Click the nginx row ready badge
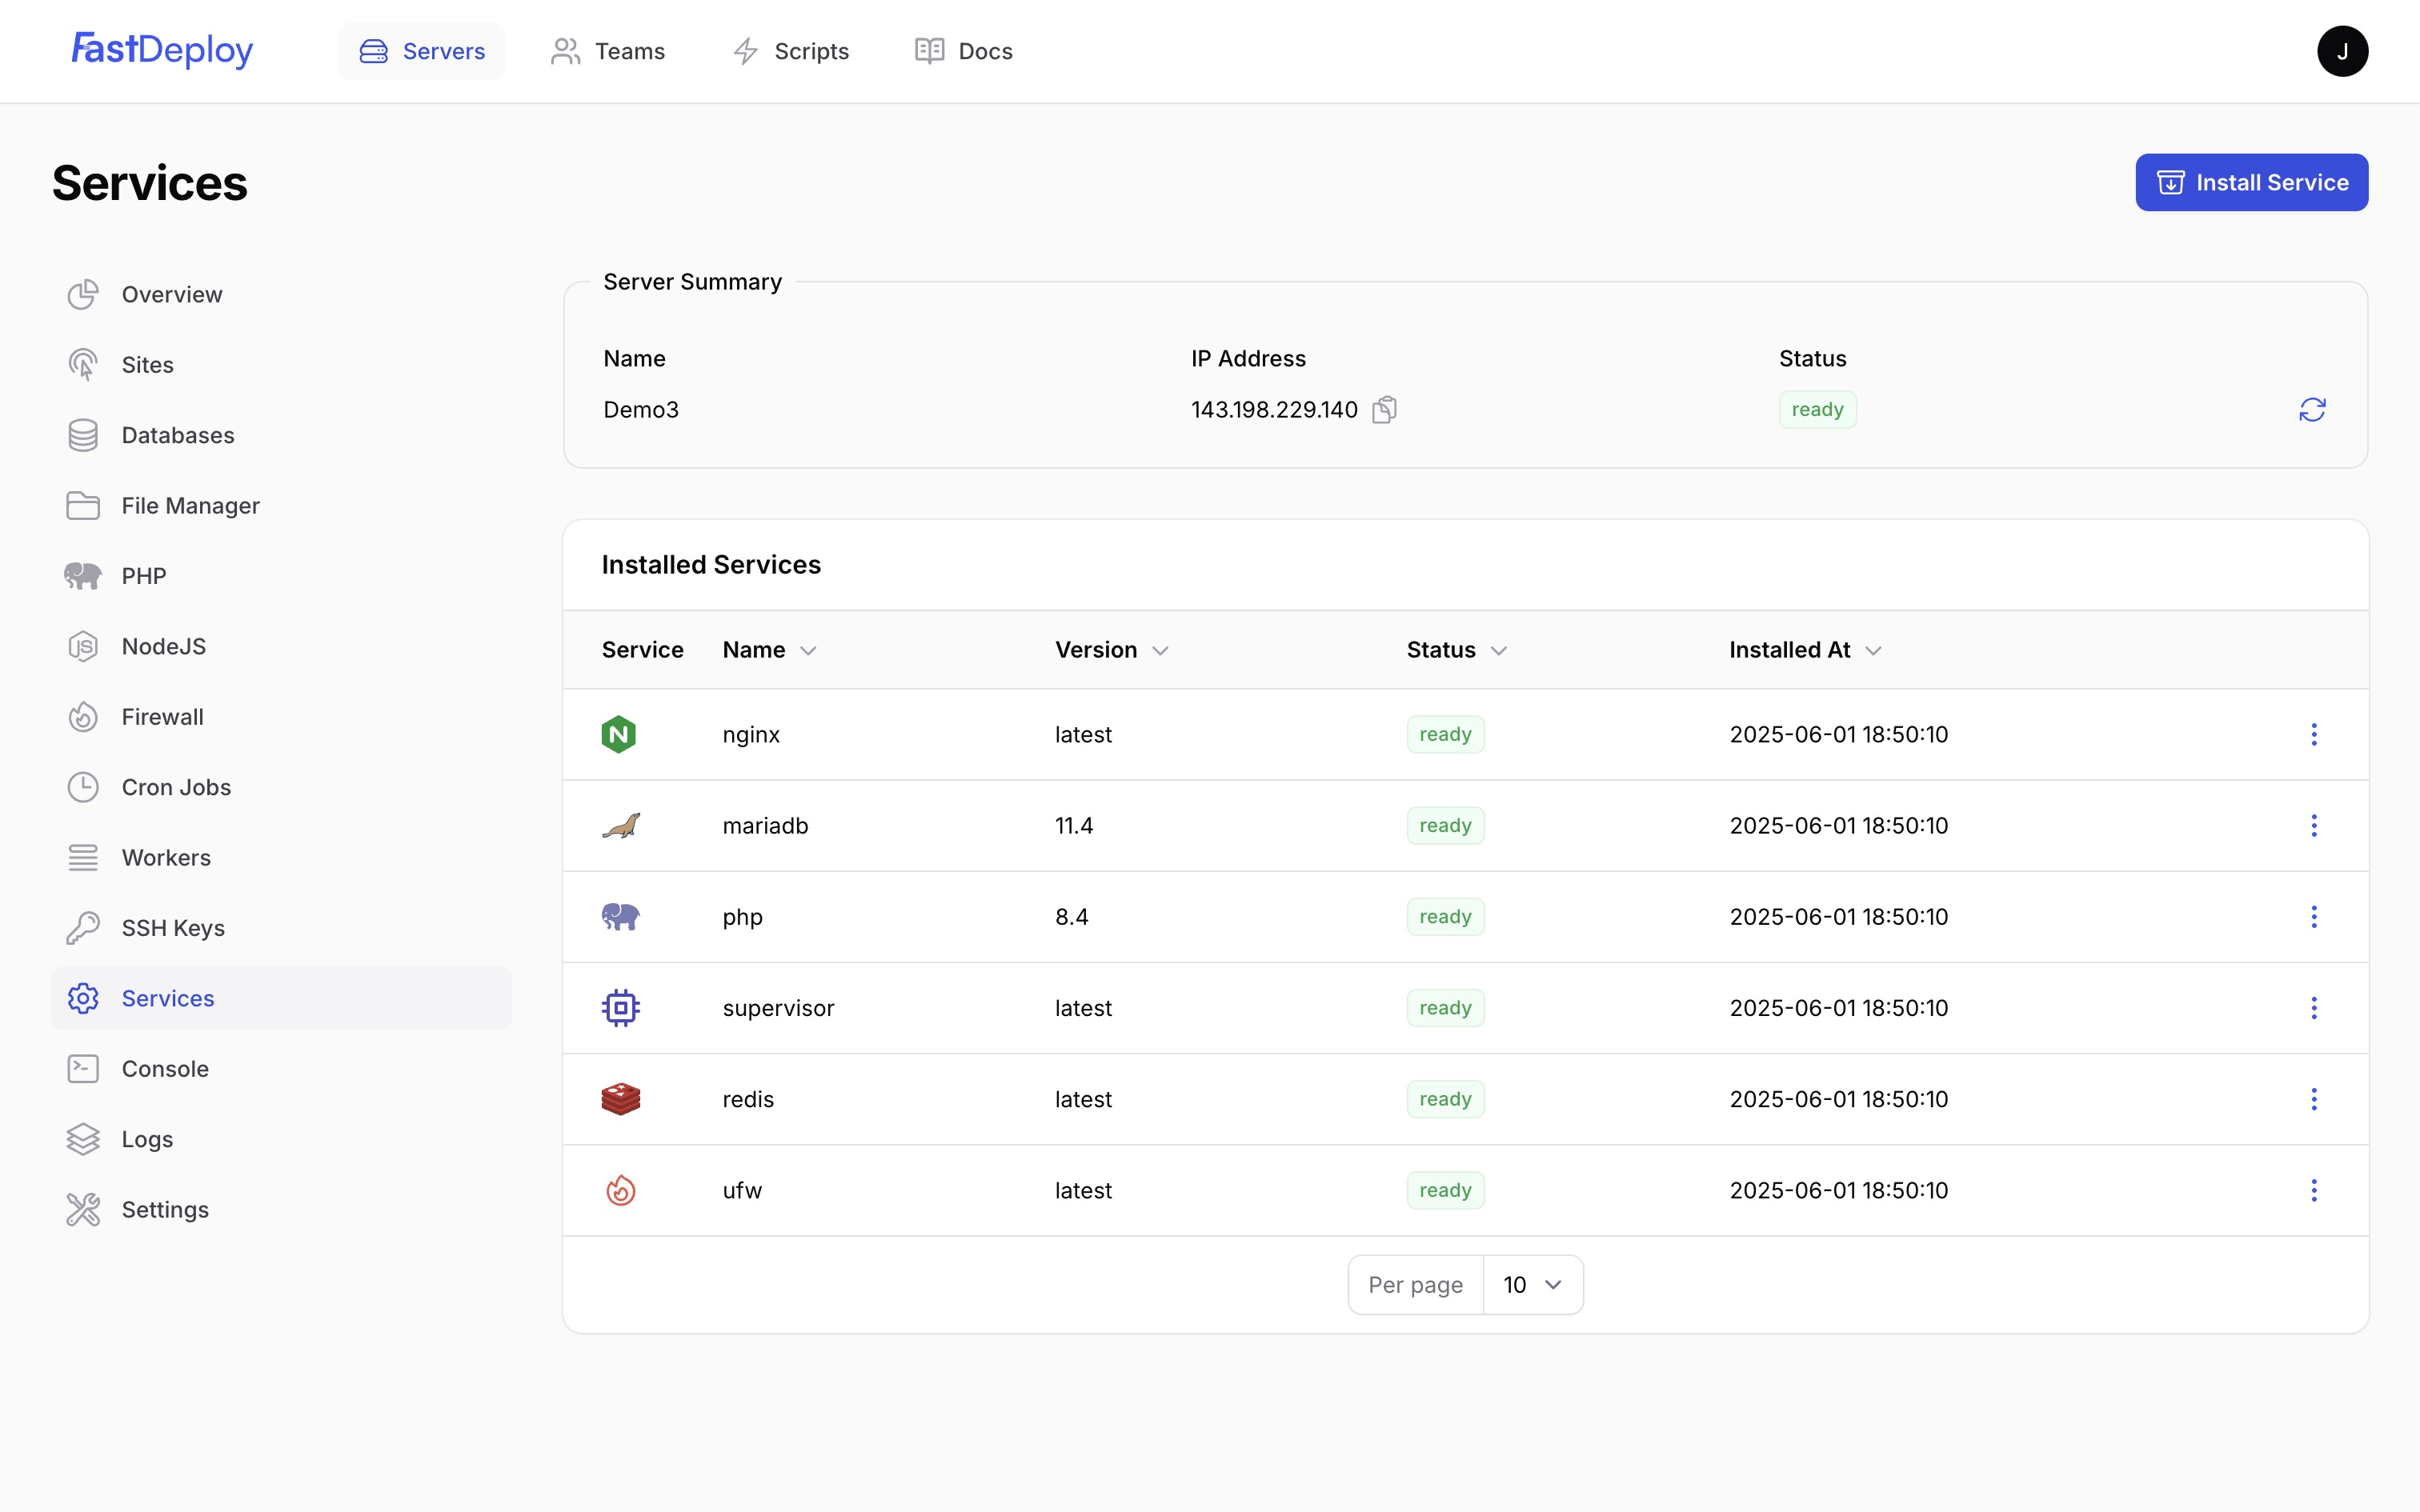The height and width of the screenshot is (1512, 2420). 1445,735
